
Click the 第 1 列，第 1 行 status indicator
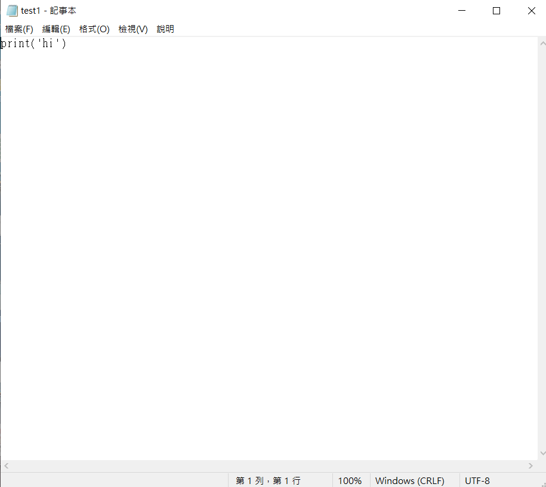(268, 480)
